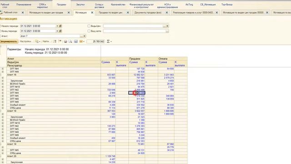This screenshot has width=291, height=164.
Task: Select the sales cell with value 3 622 557
Action: tap(137, 111)
